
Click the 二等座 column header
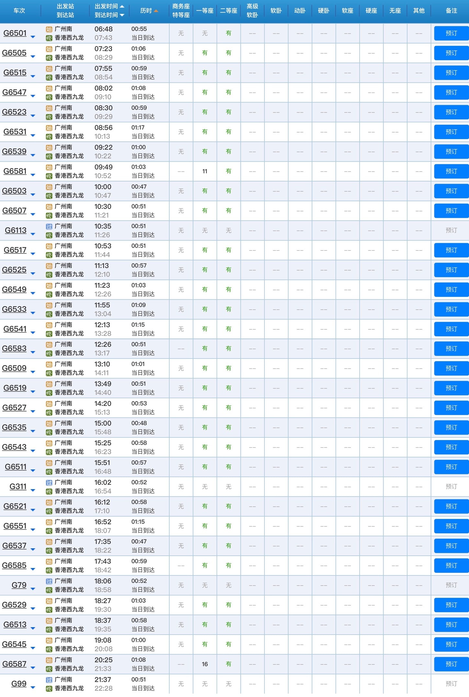pyautogui.click(x=229, y=11)
